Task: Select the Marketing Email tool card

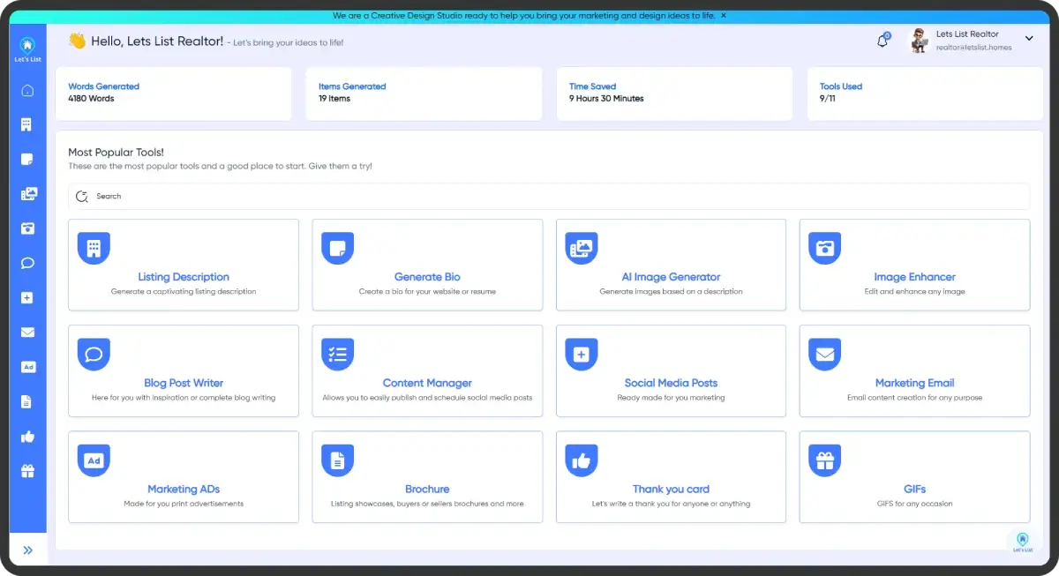Action: click(914, 370)
